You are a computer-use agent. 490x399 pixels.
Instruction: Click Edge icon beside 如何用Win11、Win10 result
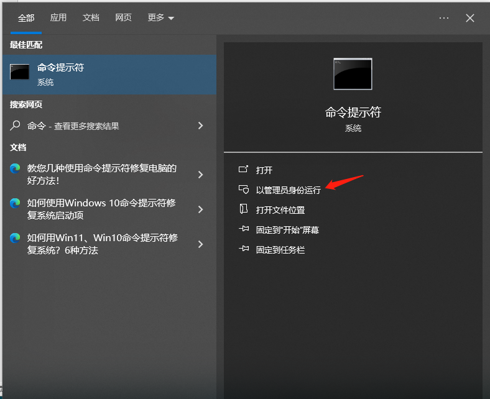[15, 238]
